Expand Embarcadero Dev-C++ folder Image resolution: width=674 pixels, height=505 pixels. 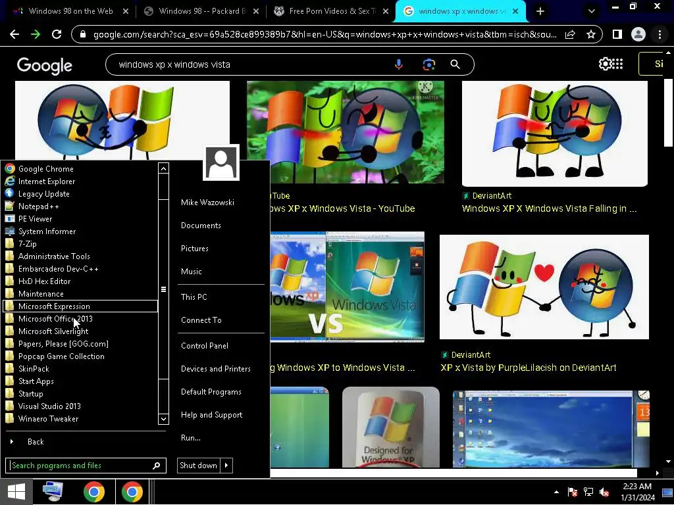click(81, 268)
